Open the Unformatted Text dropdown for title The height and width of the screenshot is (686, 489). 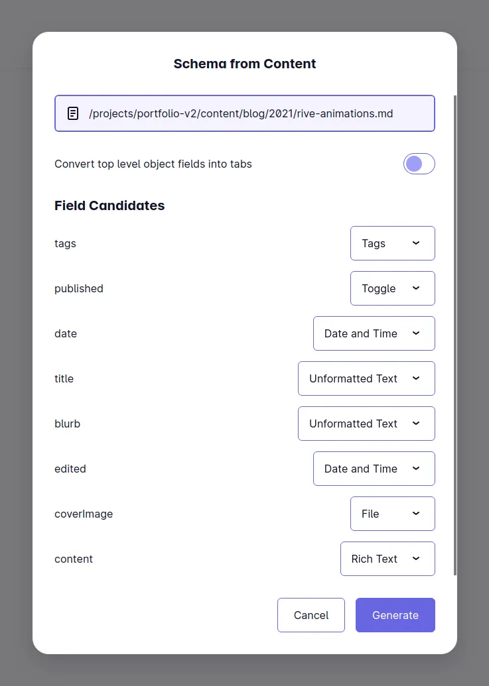[x=366, y=378]
